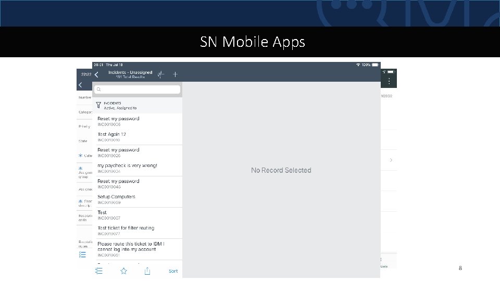The height and width of the screenshot is (281, 500).
Task: Click the incident search field
Action: coord(137,90)
